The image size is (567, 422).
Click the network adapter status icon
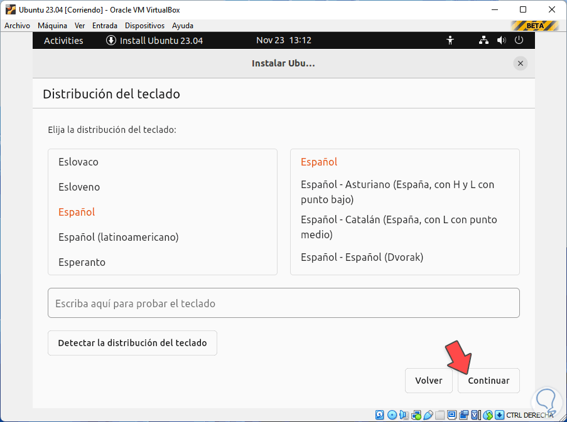[x=416, y=414]
